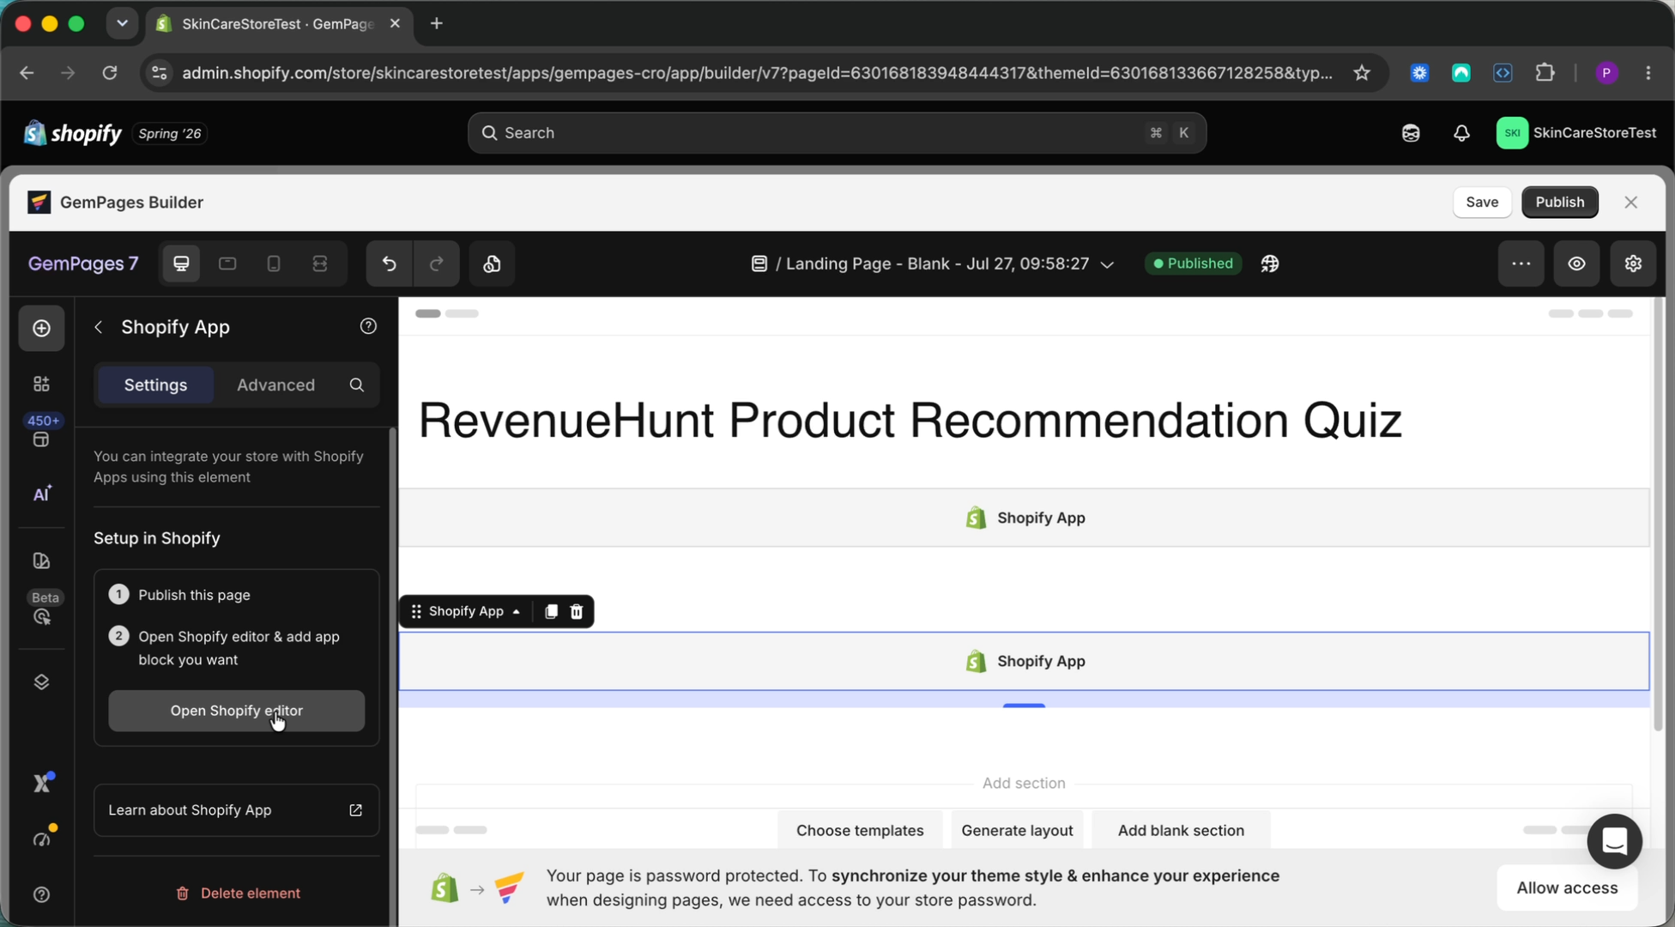Redo the last change
Image resolution: width=1675 pixels, height=927 pixels.
436,264
